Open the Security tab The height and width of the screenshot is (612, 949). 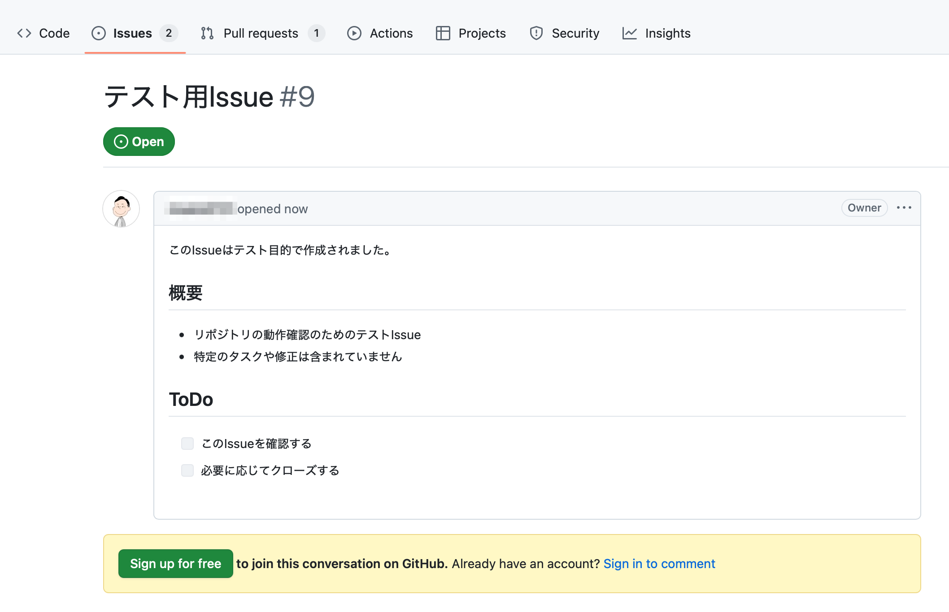pyautogui.click(x=564, y=33)
